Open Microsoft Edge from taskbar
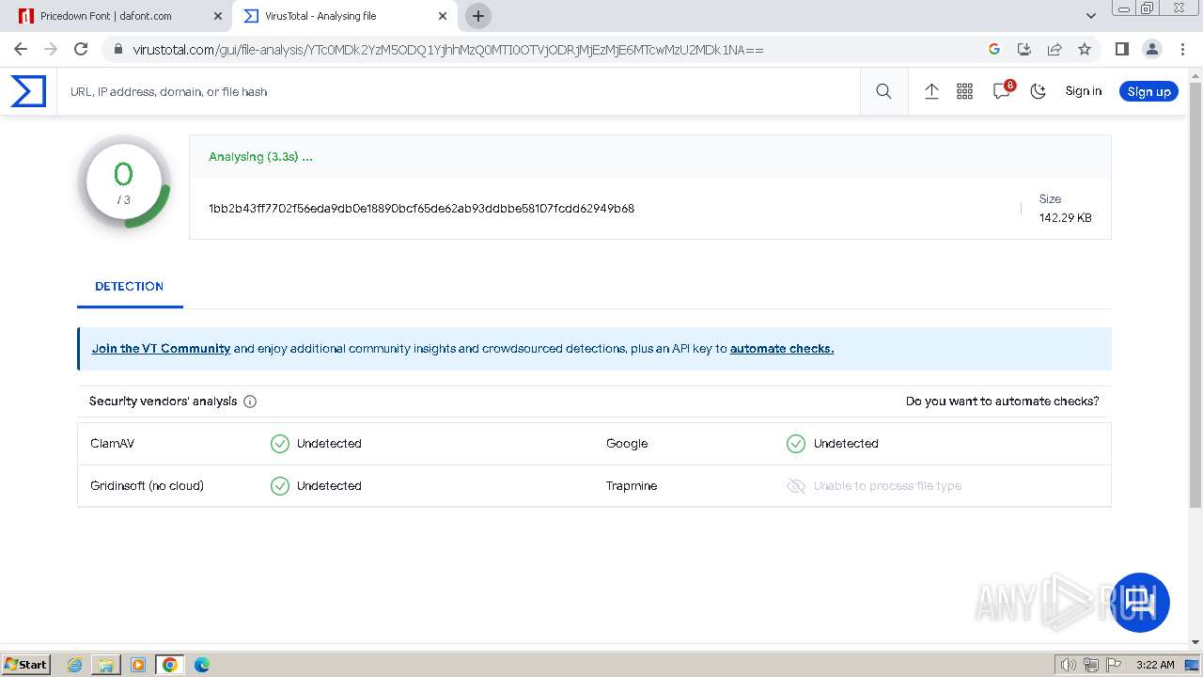Screen dimensions: 1203x677 tap(202, 665)
